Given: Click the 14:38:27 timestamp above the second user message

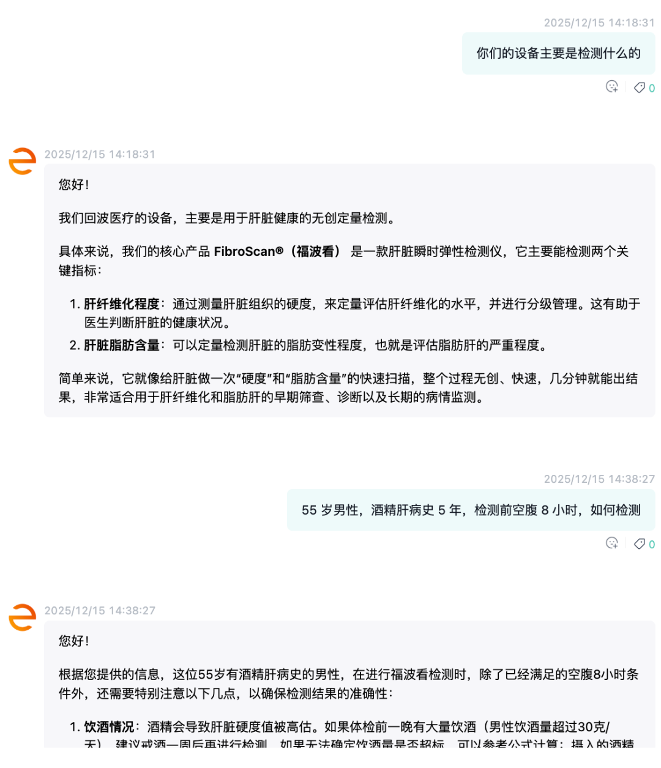Looking at the screenshot, I should pyautogui.click(x=599, y=479).
